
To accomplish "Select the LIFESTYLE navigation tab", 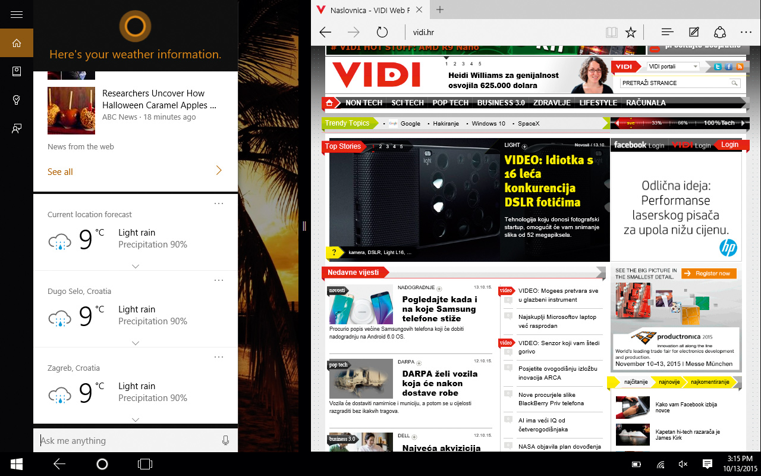I will pos(598,103).
